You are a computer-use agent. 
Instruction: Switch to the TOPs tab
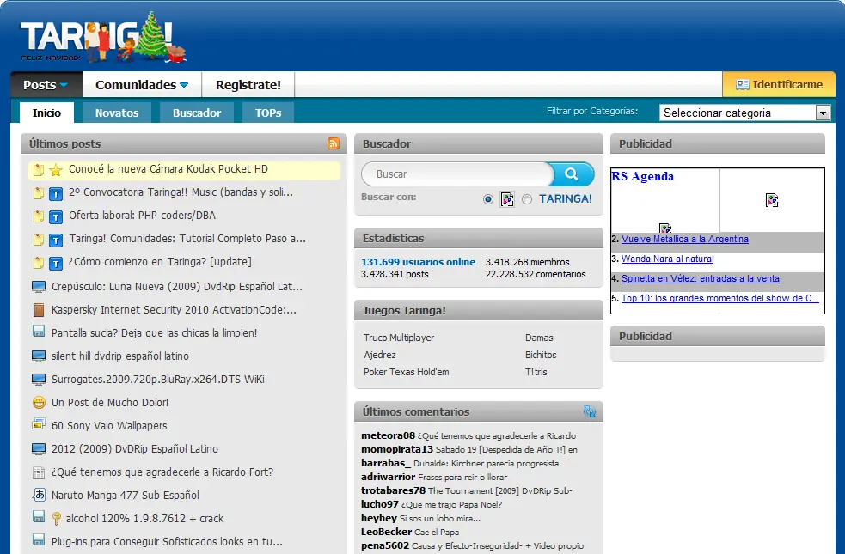coord(268,113)
